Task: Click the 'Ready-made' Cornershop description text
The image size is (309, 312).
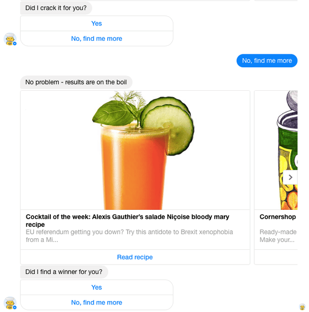Action: tap(278, 236)
